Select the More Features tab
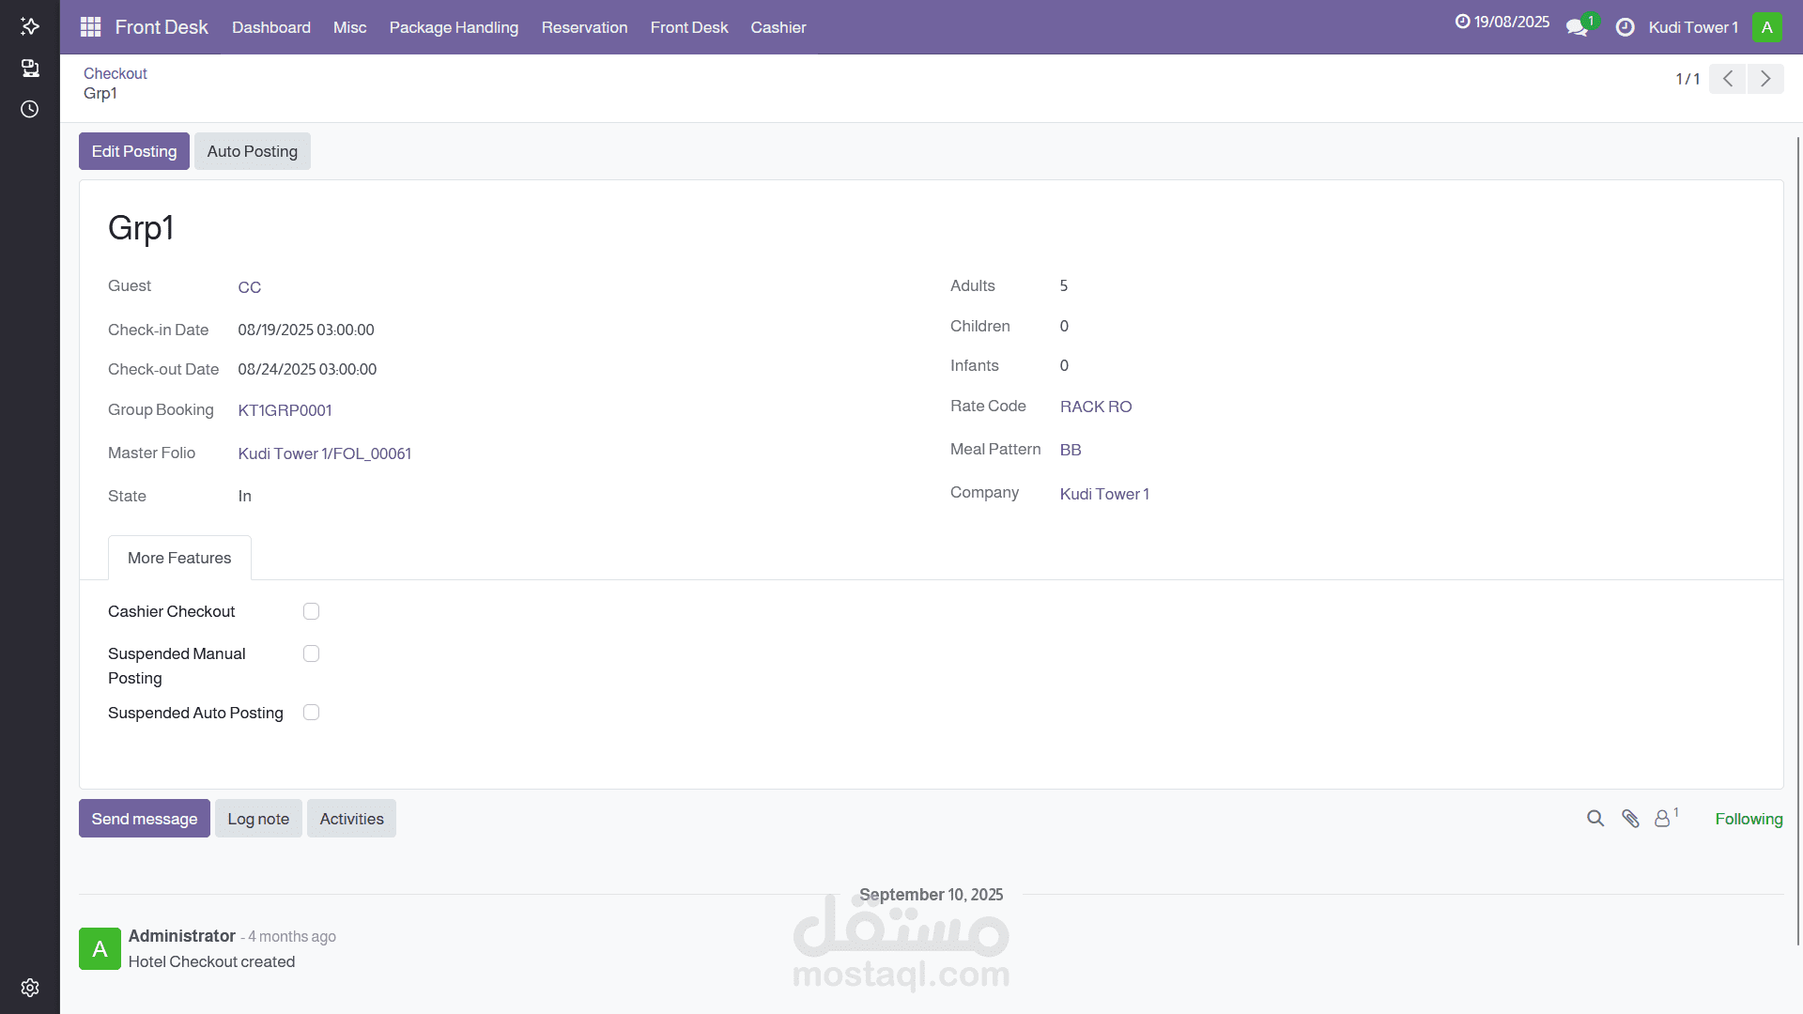Screen dimensions: 1803x1014 (179, 558)
